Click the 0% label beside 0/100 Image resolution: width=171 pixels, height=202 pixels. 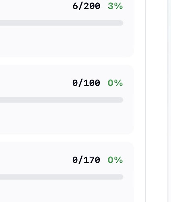(115, 83)
